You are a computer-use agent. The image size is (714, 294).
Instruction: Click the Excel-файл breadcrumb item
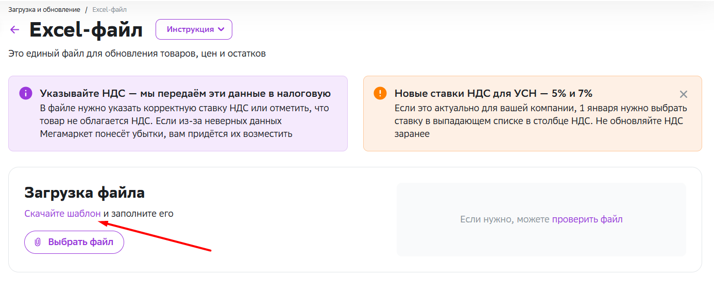click(110, 10)
